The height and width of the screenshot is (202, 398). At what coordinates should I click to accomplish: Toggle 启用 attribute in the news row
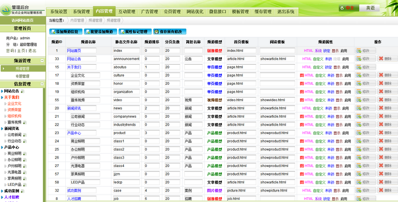345,108
